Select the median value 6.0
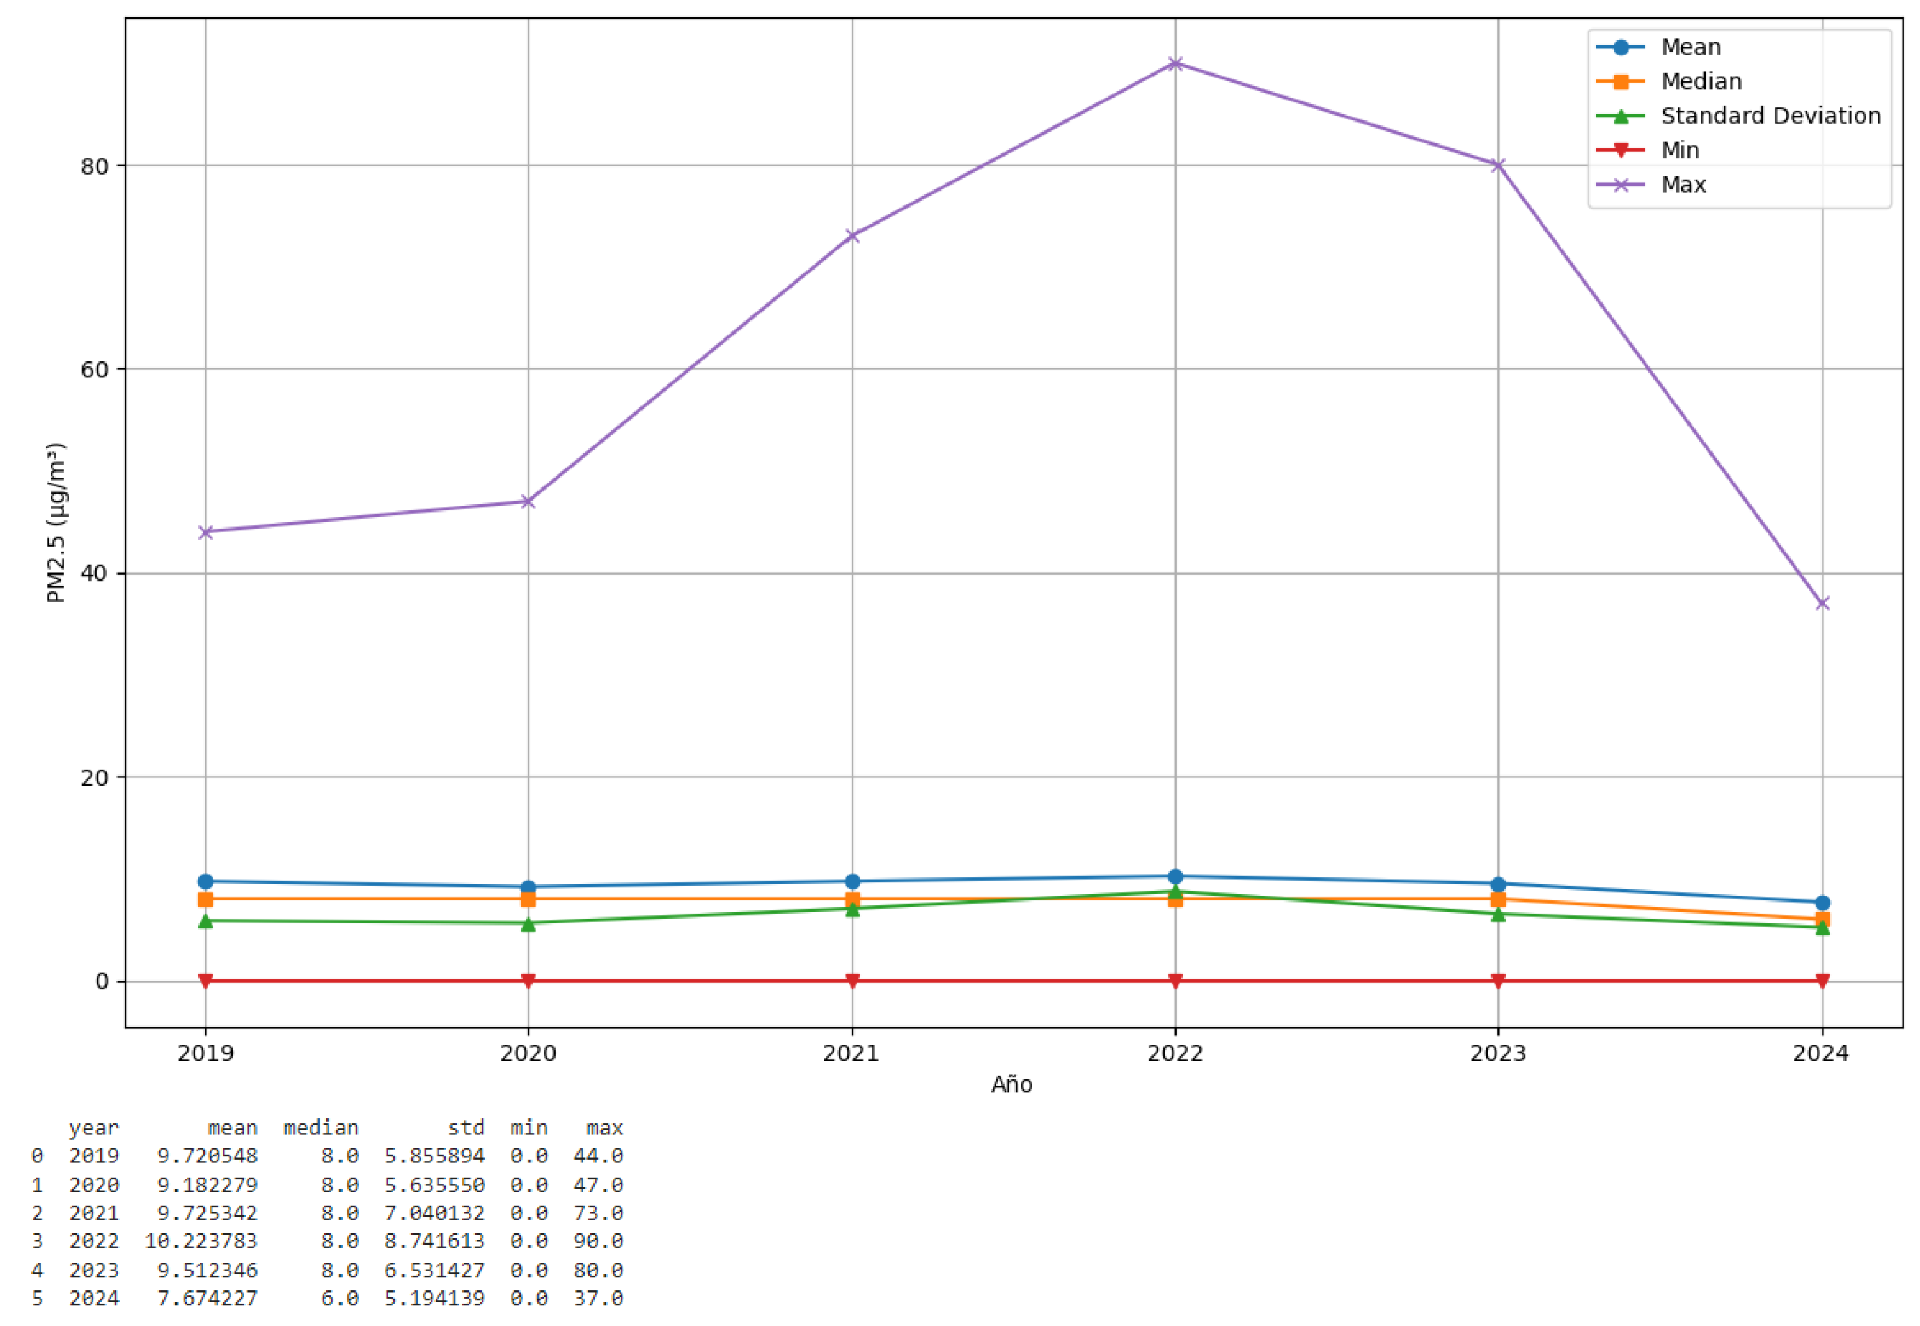 pos(340,1297)
